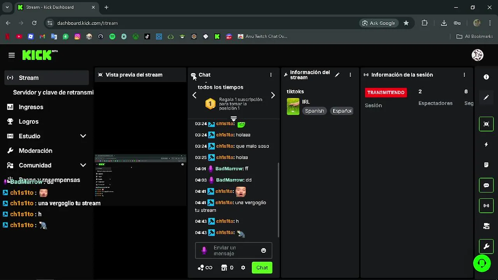The height and width of the screenshot is (280, 498).
Task: Click the BadMarrow username on the 04:03 message
Action: (x=230, y=180)
